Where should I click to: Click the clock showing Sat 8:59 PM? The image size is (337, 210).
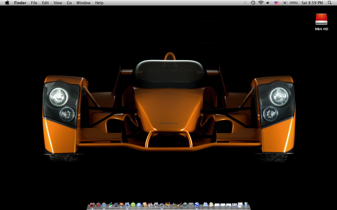(312, 3)
